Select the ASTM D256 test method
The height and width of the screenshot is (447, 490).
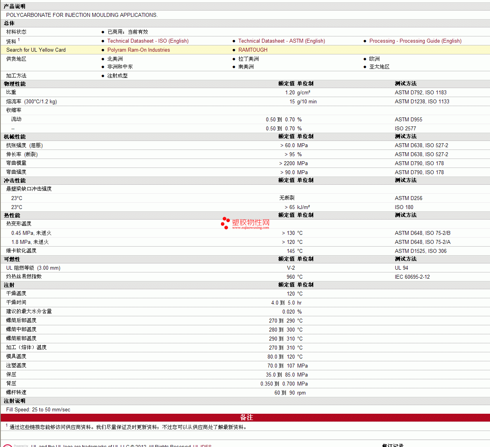[x=409, y=198]
